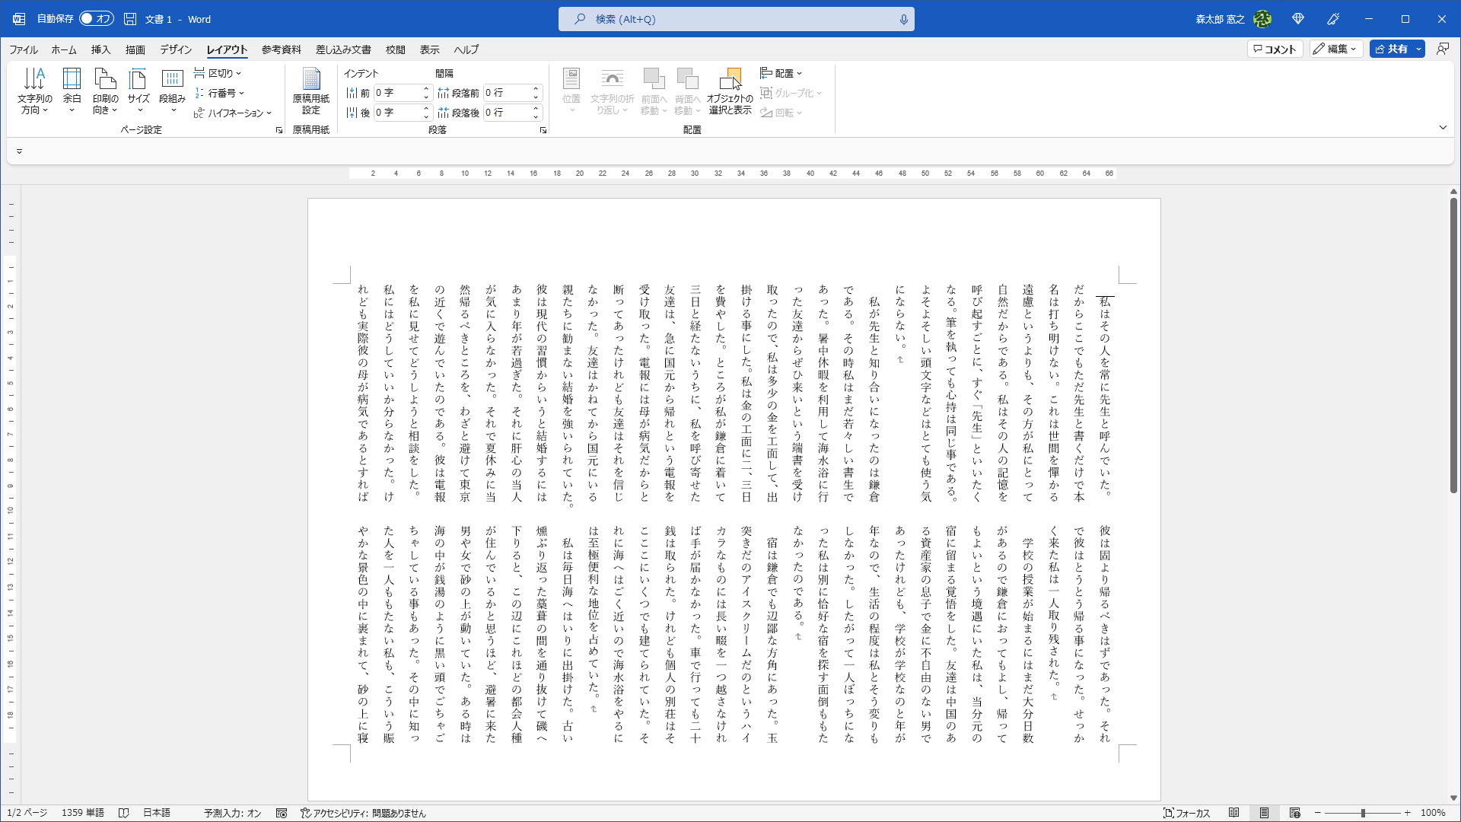Open the 校閲 ribbon tab

click(395, 49)
